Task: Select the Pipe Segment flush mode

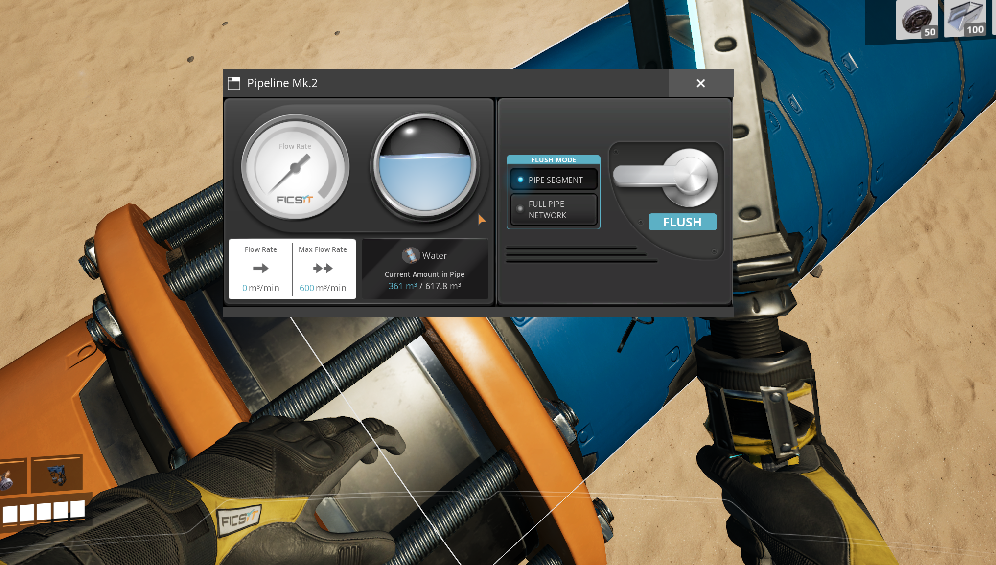Action: pos(554,180)
